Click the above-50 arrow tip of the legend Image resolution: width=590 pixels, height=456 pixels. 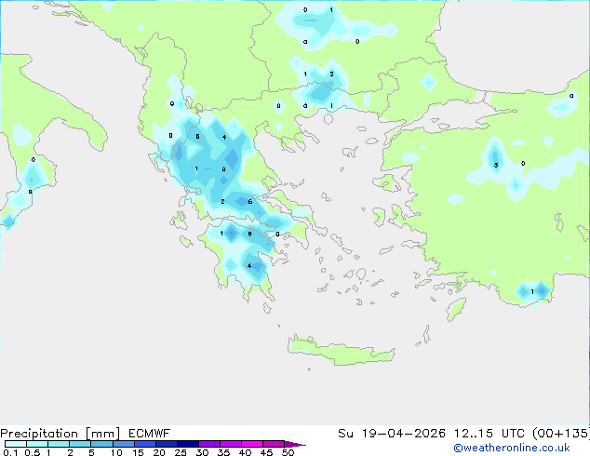click(295, 444)
